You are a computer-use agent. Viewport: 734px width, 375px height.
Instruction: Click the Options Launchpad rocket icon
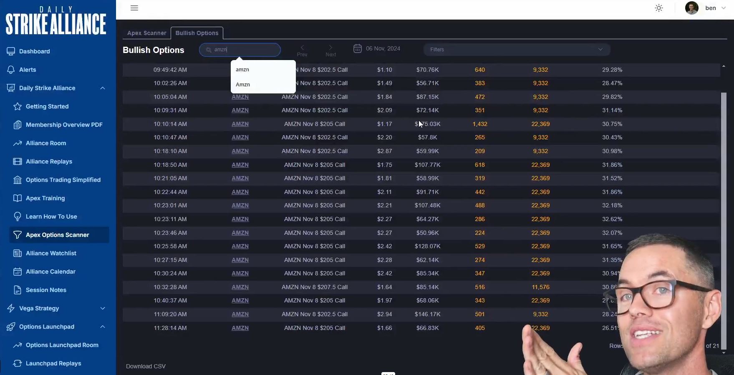coord(11,327)
